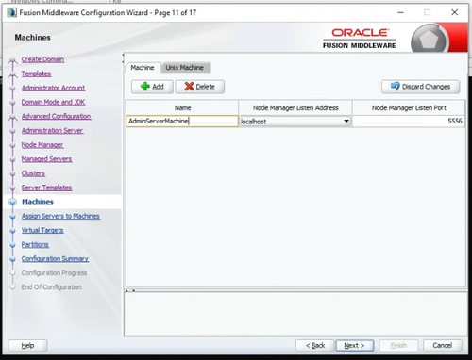The image size is (472, 360).
Task: Click the Discard Changes undo arrow icon
Action: click(395, 86)
